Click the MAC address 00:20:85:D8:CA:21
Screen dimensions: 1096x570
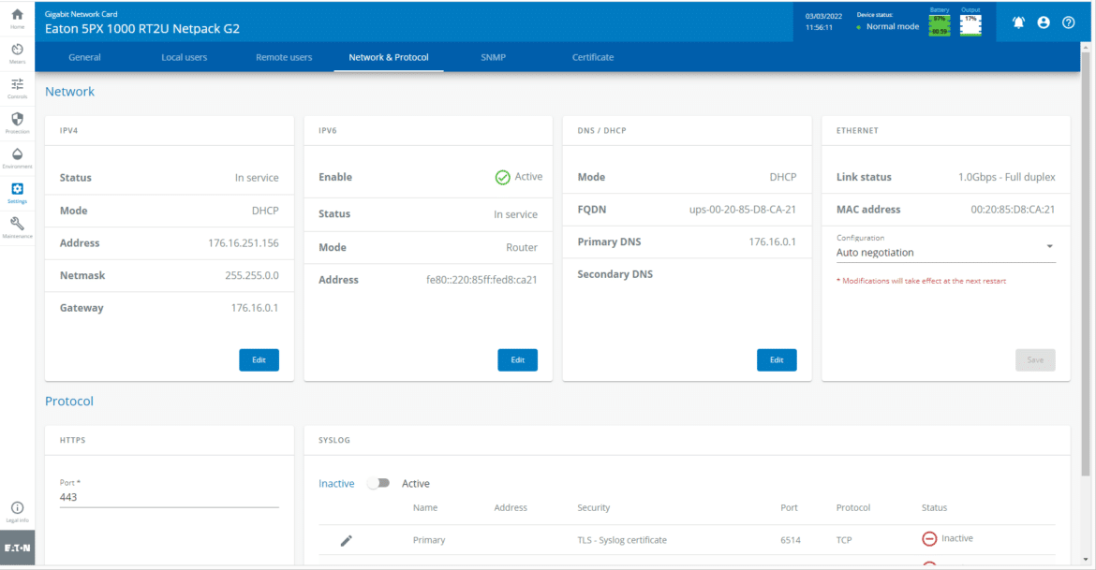tap(1013, 209)
